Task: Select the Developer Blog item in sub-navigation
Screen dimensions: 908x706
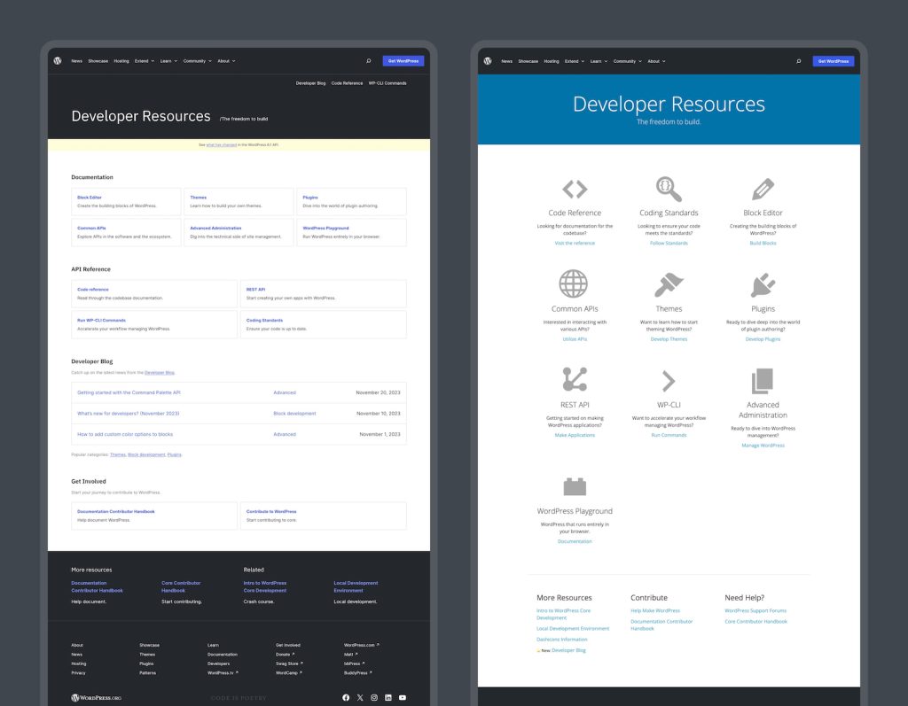Action: click(x=310, y=83)
